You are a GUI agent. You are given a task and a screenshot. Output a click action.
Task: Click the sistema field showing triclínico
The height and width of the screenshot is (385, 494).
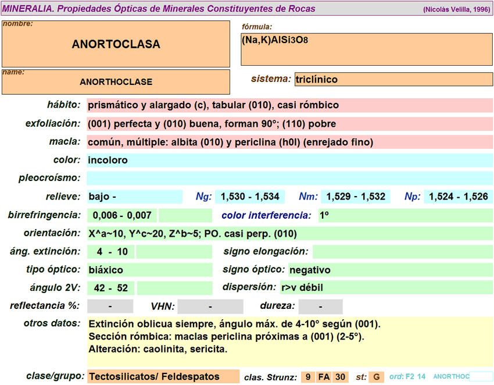coord(393,79)
